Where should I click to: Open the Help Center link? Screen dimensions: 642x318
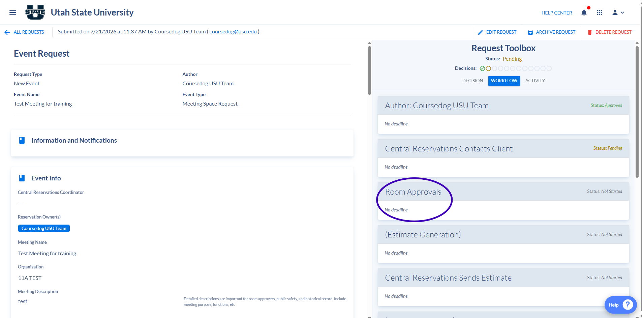[557, 13]
